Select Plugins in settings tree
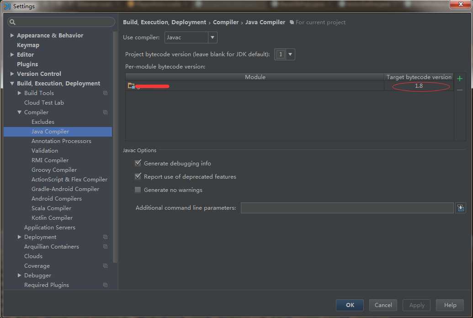This screenshot has width=473, height=318. click(27, 64)
